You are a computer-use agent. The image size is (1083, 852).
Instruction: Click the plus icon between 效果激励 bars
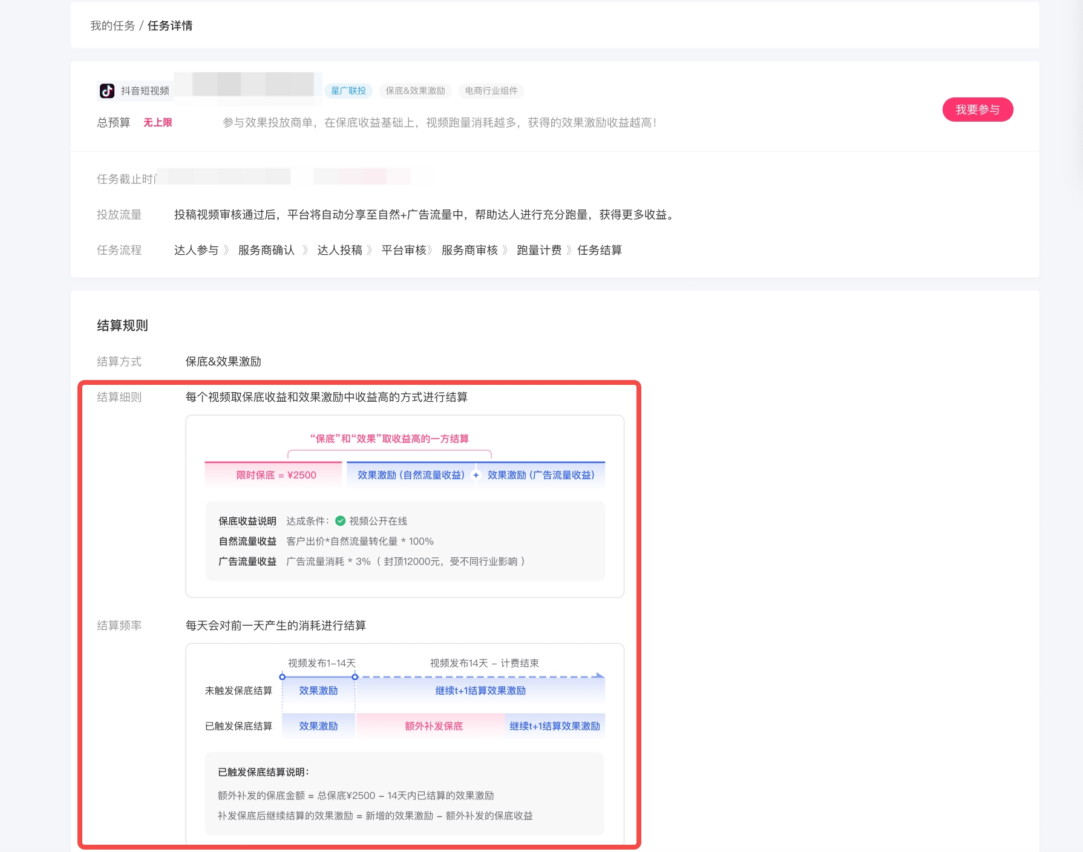[476, 476]
